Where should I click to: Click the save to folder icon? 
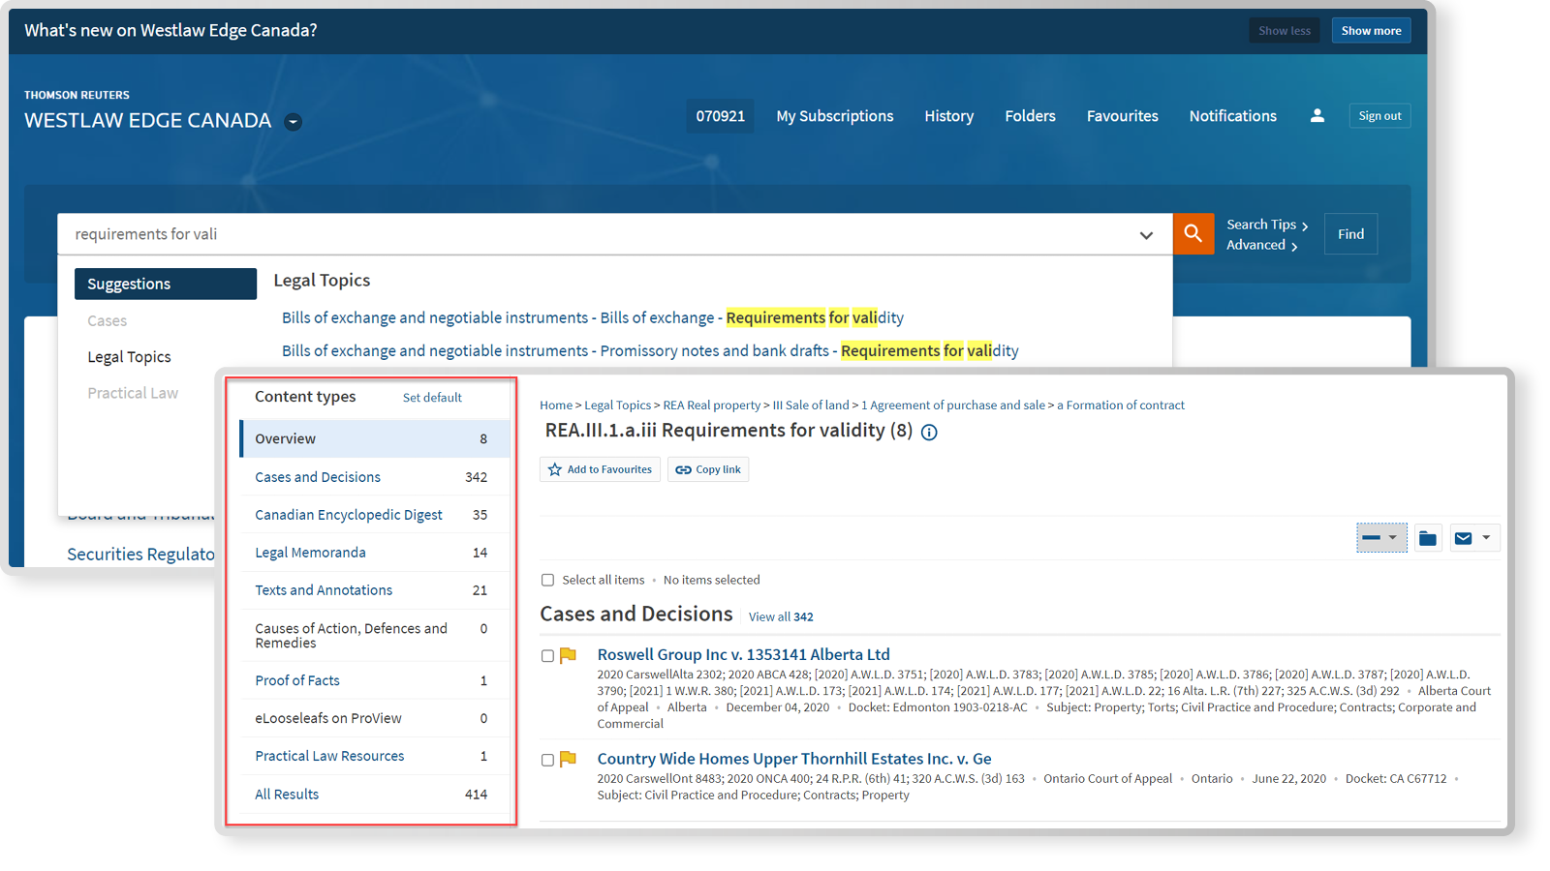click(1427, 538)
